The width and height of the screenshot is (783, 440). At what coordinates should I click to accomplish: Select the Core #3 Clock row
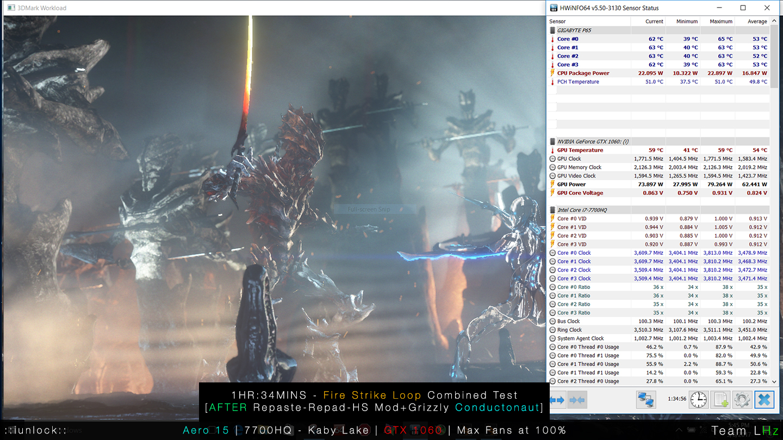pyautogui.click(x=658, y=279)
